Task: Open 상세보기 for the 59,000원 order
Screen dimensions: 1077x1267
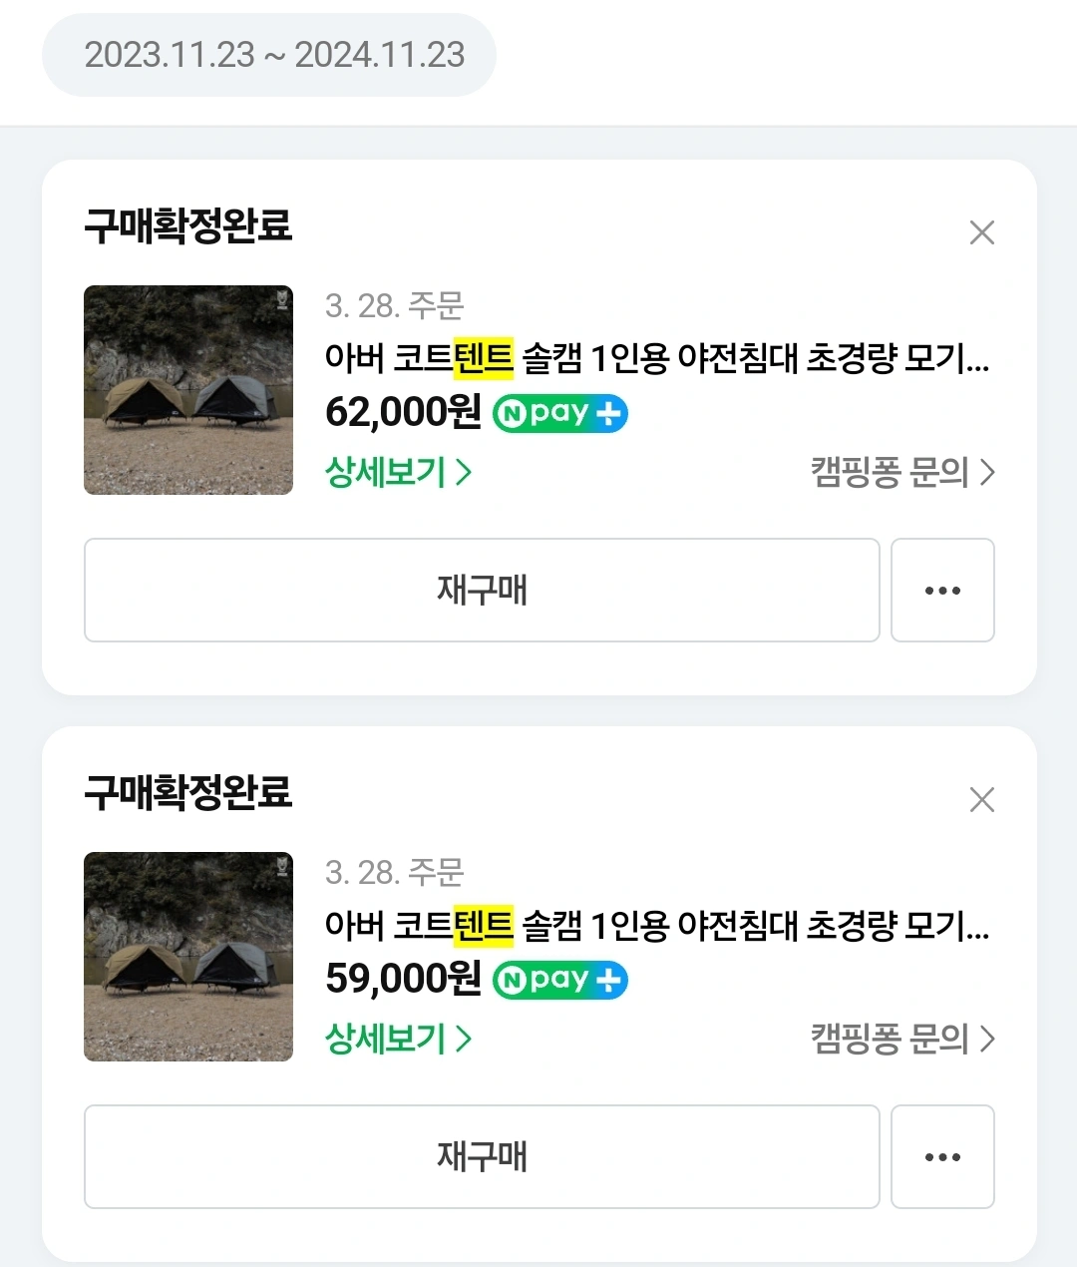Action: (398, 1039)
